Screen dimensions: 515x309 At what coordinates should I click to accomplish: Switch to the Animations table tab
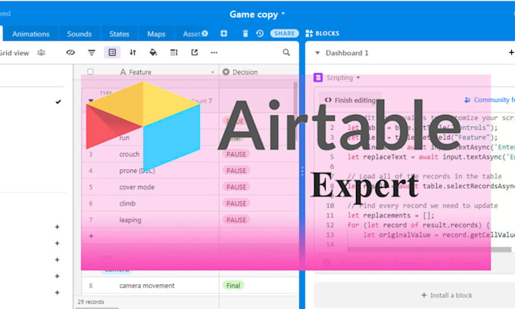coord(30,34)
